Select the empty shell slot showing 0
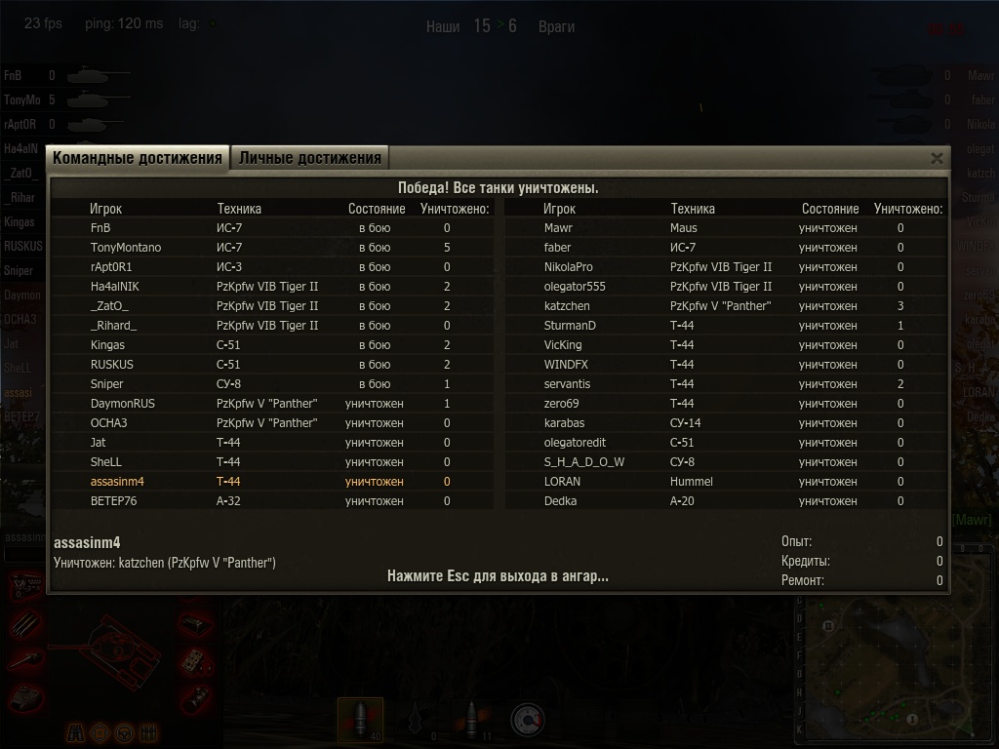The image size is (999, 749). click(x=416, y=721)
